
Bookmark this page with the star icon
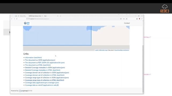[x=127, y=19]
